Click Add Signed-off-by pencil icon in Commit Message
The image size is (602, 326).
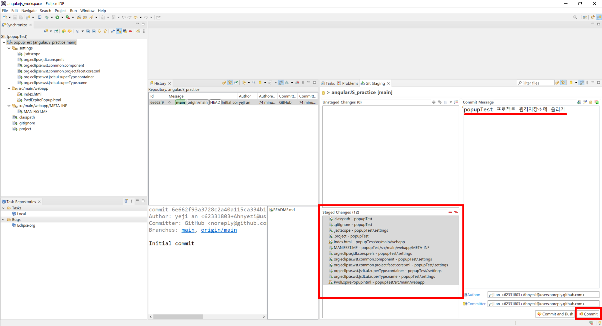[x=585, y=102]
